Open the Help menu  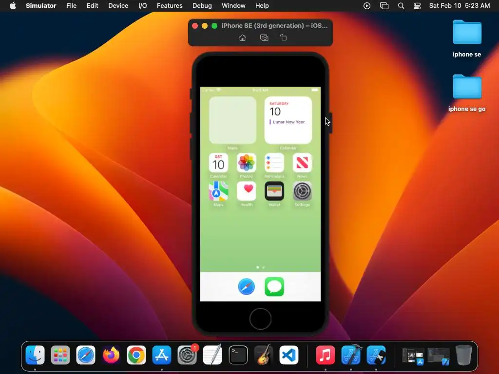262,6
